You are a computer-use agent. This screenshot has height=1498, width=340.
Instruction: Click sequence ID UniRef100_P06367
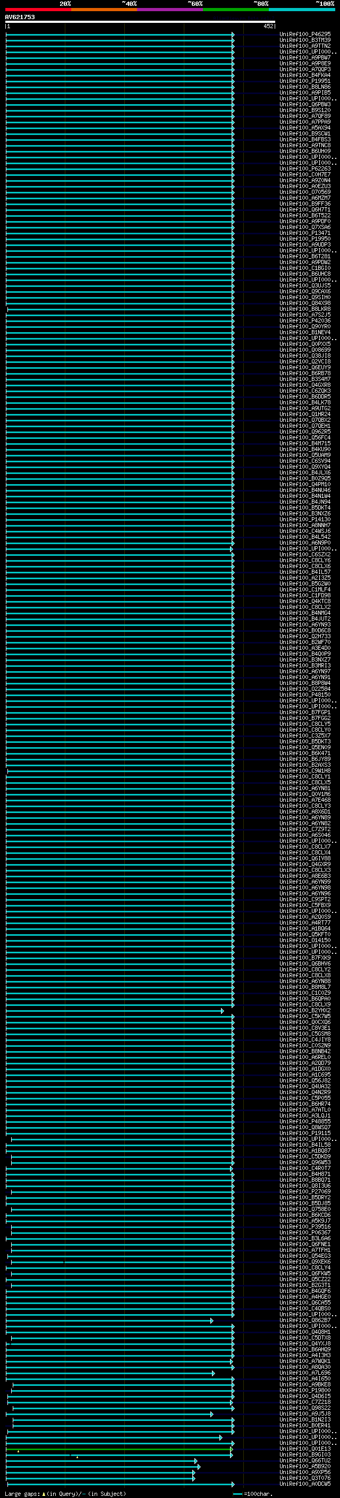click(305, 1232)
